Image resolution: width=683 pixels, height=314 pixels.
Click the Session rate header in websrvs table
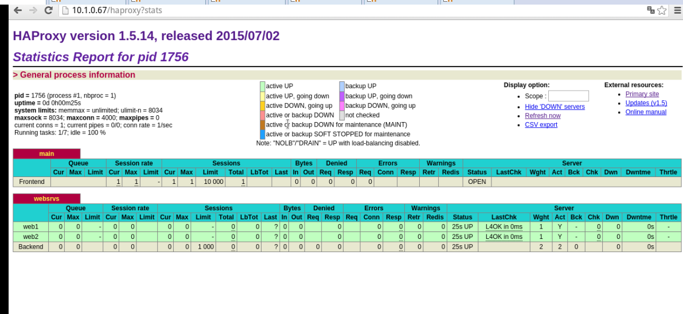[x=130, y=208]
